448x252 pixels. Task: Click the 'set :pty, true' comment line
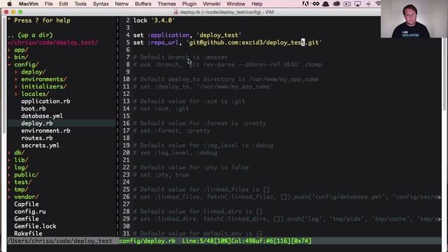[161, 175]
